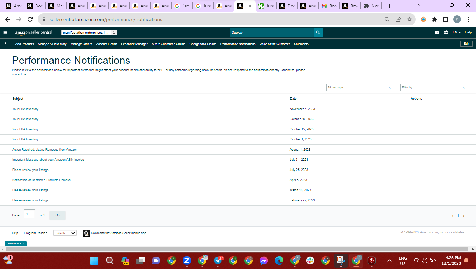The image size is (476, 269).
Task: Open the EN language dropdown
Action: (x=456, y=33)
